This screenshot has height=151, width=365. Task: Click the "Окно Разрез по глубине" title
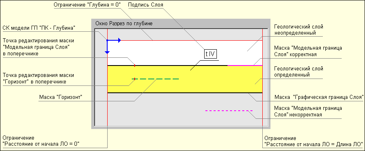pos(124,23)
